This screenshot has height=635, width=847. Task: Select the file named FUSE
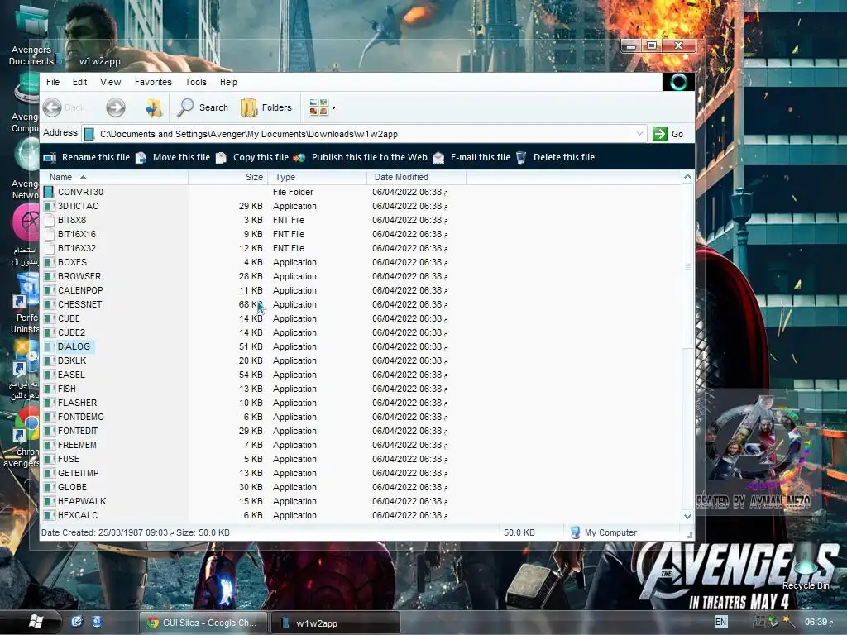[x=69, y=458]
